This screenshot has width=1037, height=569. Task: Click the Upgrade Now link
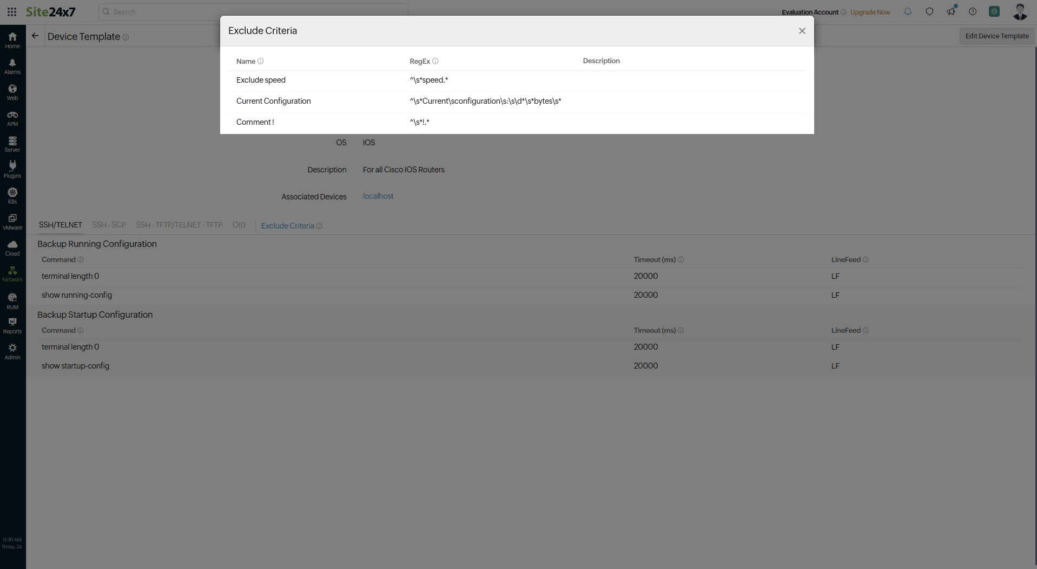point(870,12)
